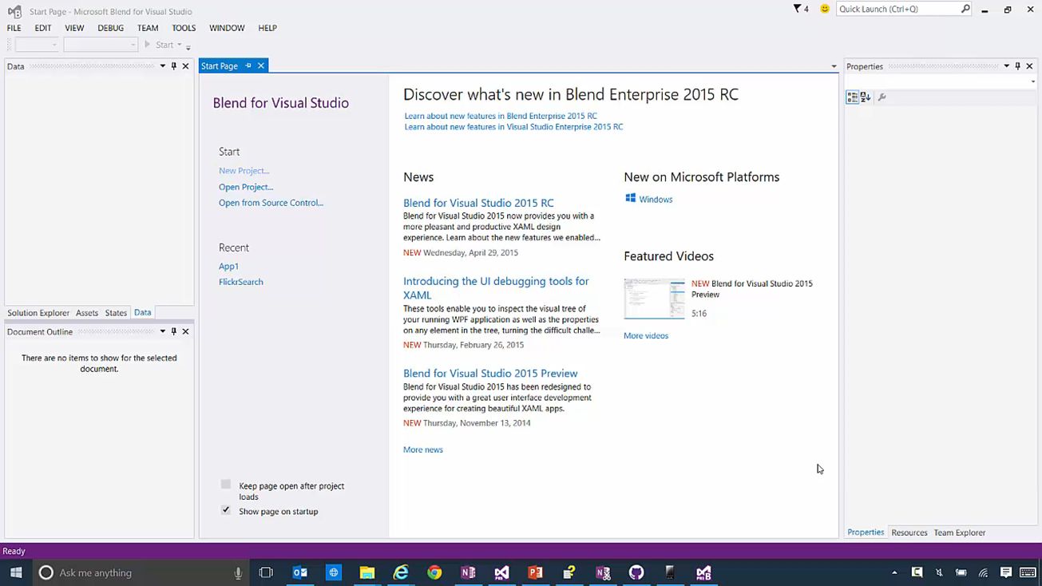The height and width of the screenshot is (586, 1042).
Task: Open GitHub Desktop from the taskbar
Action: click(636, 572)
